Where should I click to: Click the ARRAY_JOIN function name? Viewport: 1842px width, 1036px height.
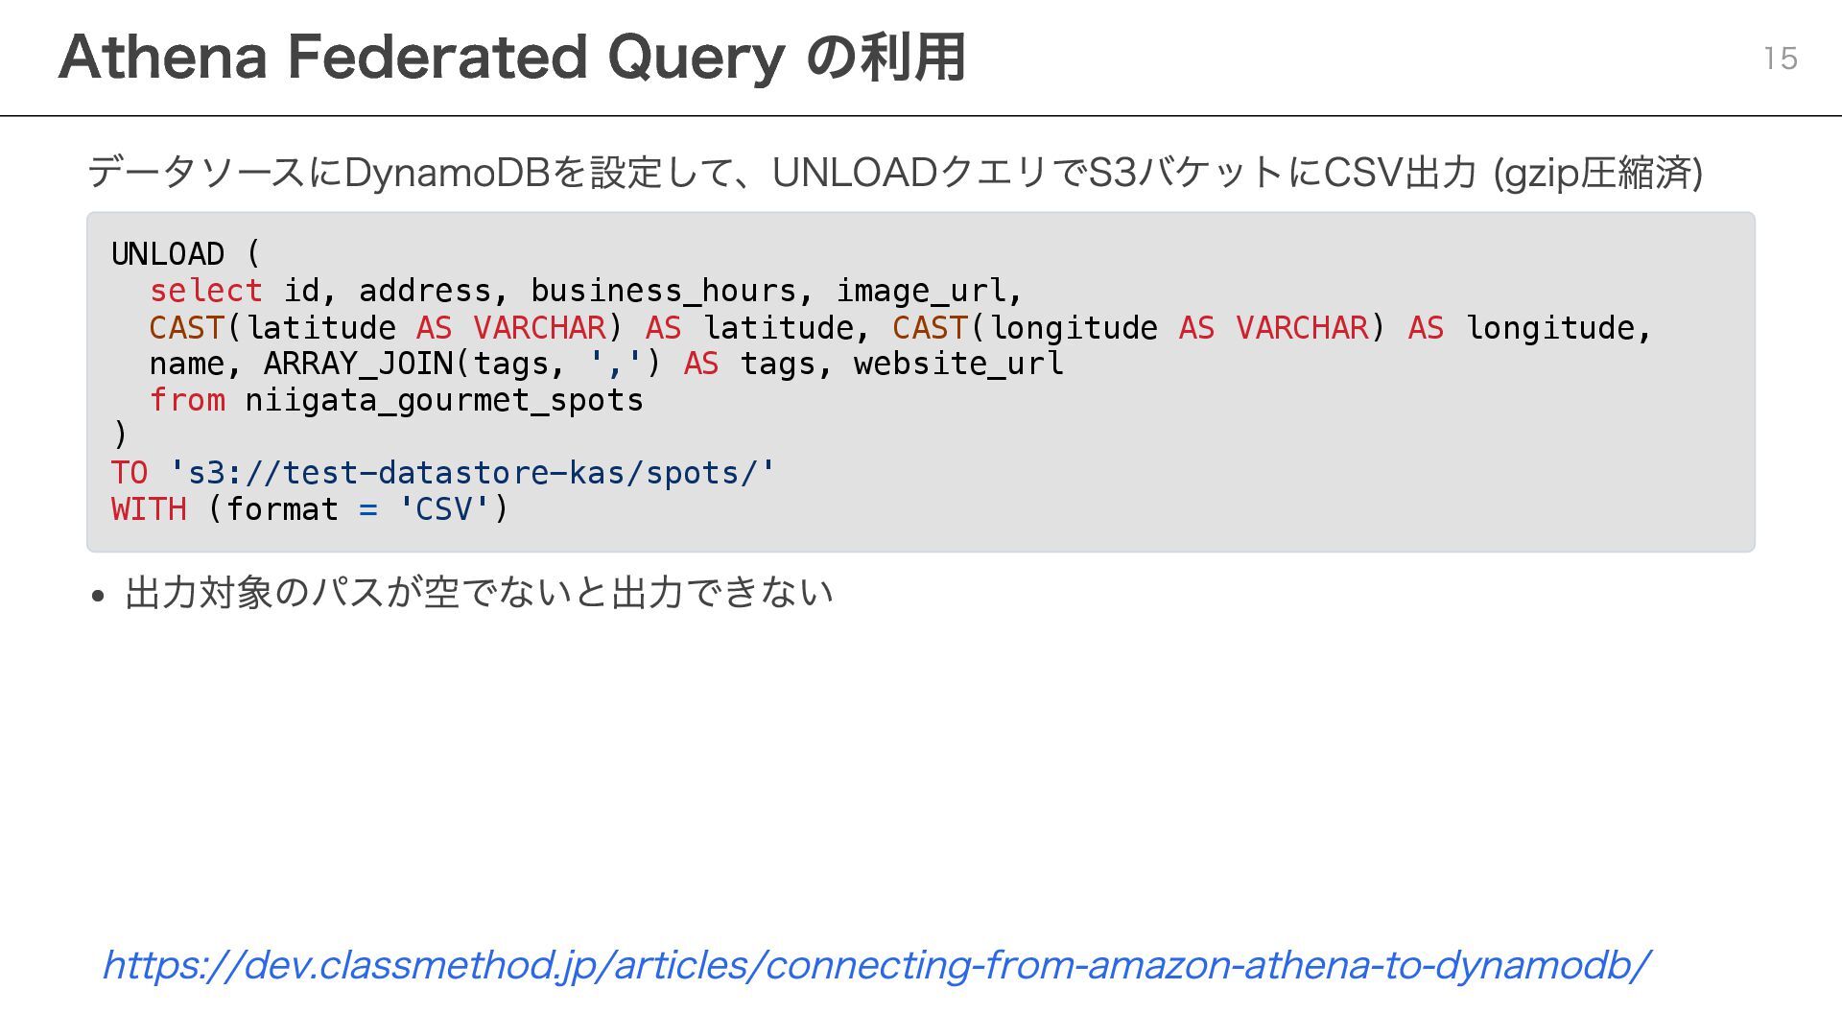358,364
